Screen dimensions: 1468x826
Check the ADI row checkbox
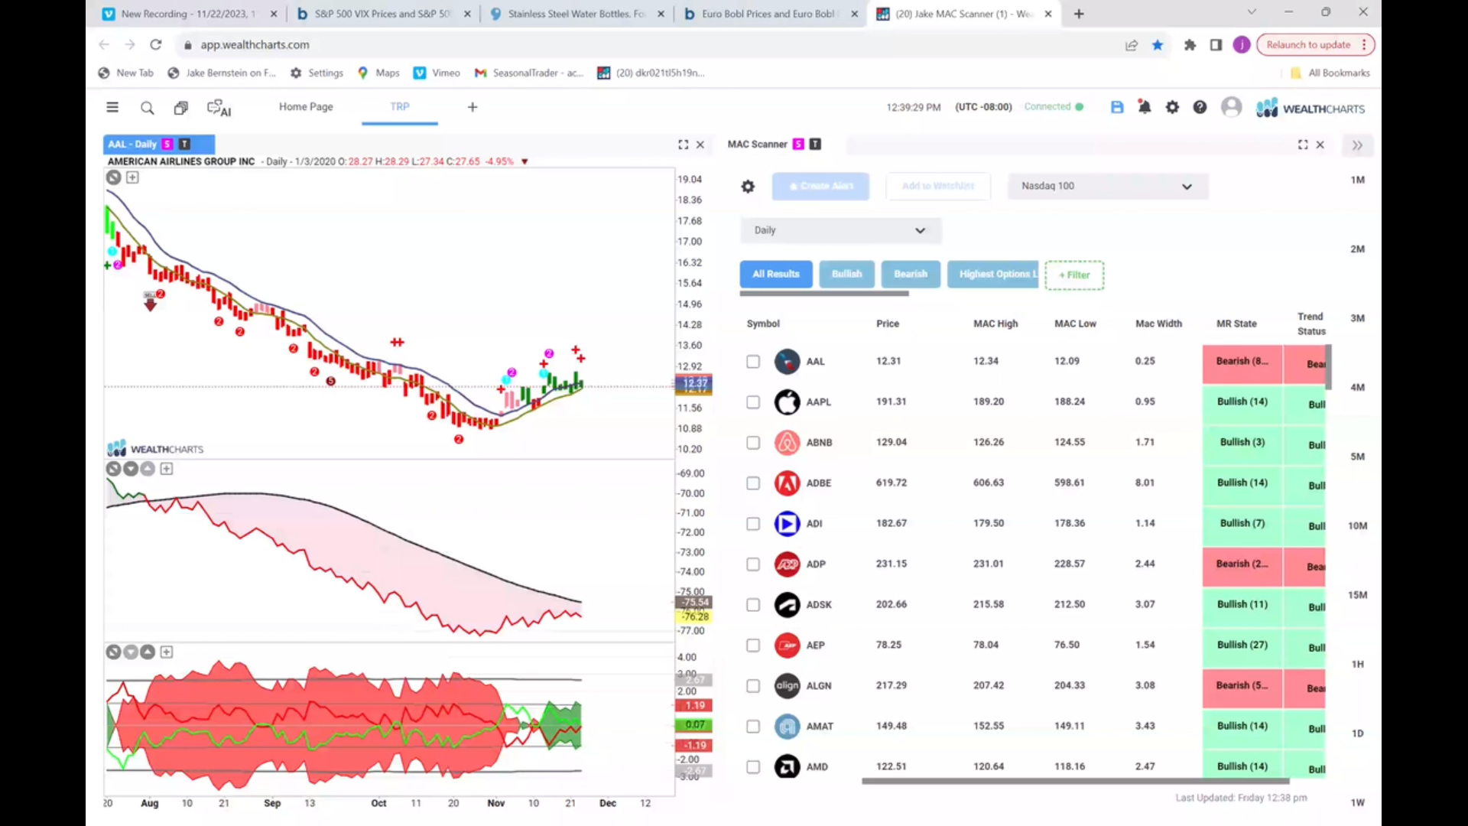(753, 524)
